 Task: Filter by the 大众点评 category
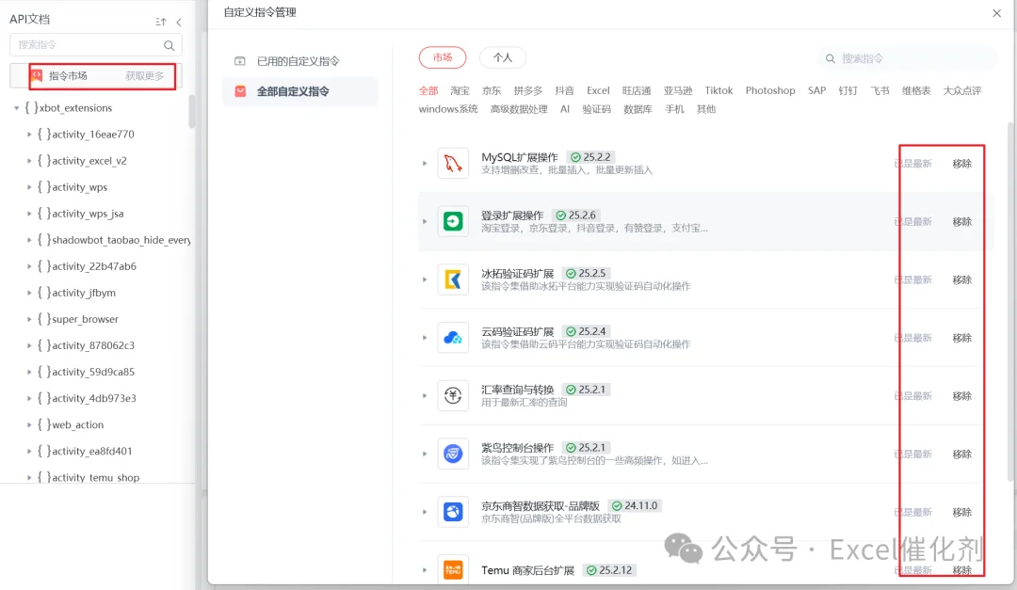pyautogui.click(x=961, y=90)
